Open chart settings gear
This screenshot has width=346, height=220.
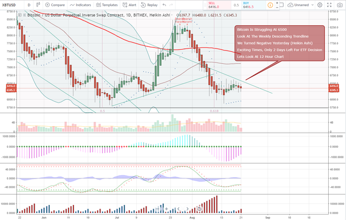320,5
